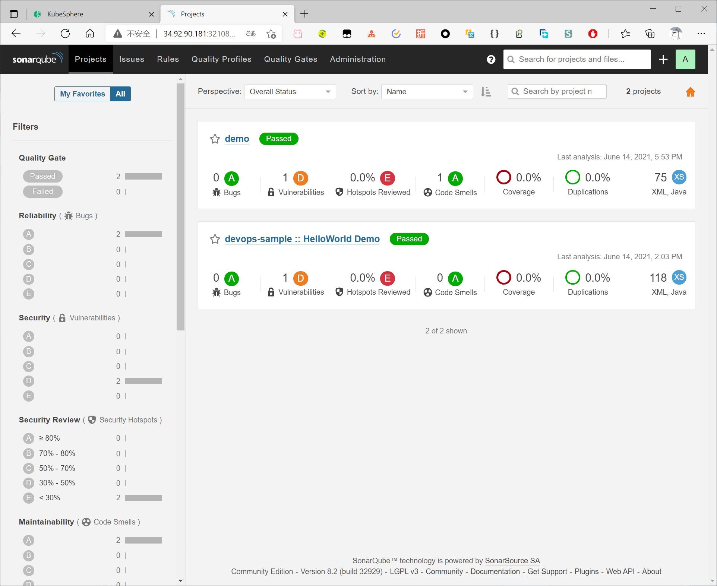Click the SonarQube logo
Image resolution: width=717 pixels, height=586 pixels.
(x=37, y=59)
